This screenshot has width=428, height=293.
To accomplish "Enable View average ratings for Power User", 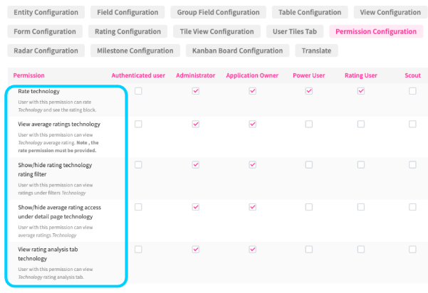I will coord(309,124).
